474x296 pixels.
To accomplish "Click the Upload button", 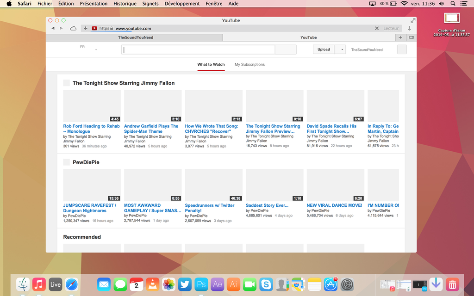I will [324, 49].
